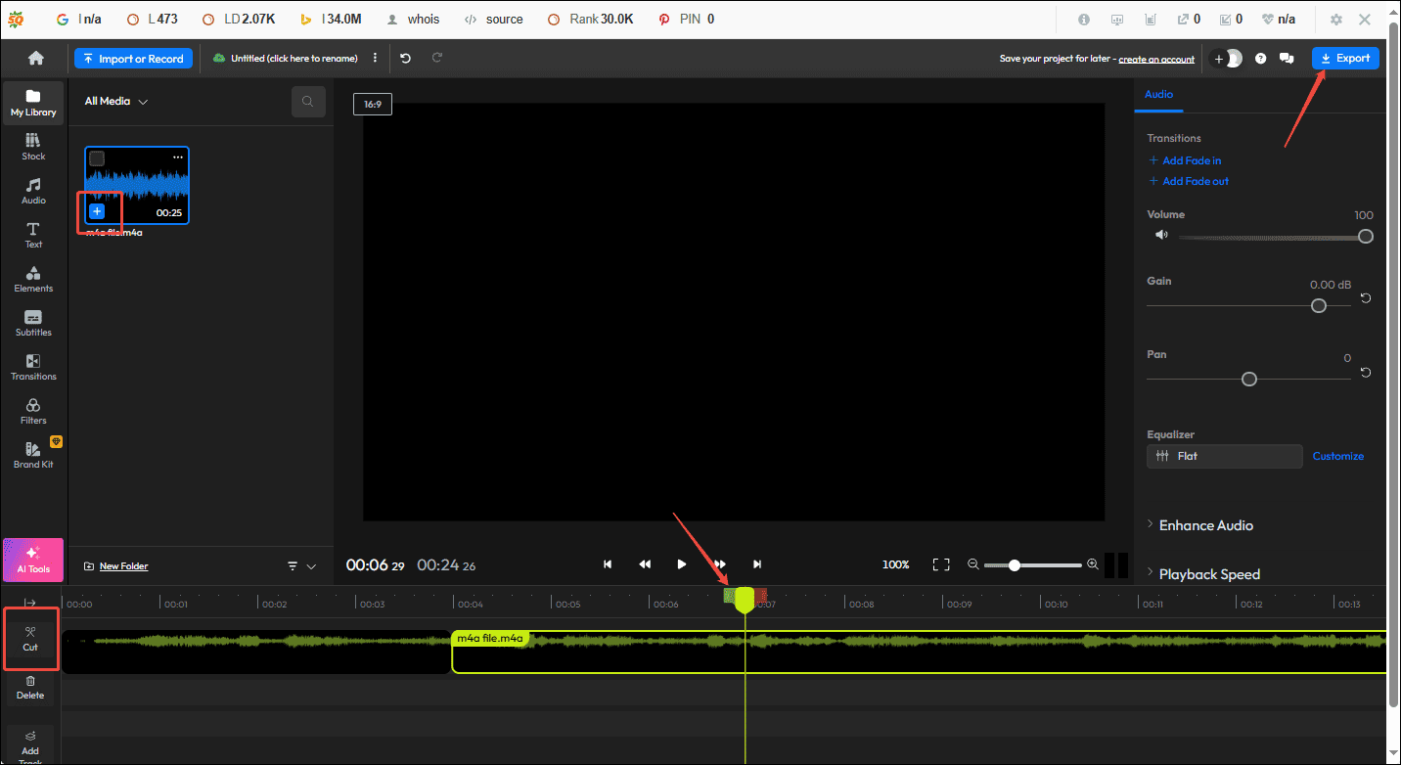
Task: Search media with the magnifier icon
Action: point(308,102)
